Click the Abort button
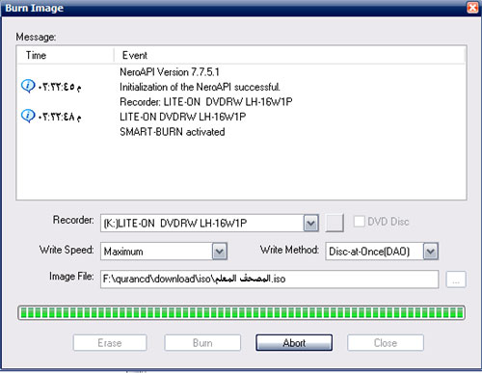The width and height of the screenshot is (482, 373). (x=294, y=343)
